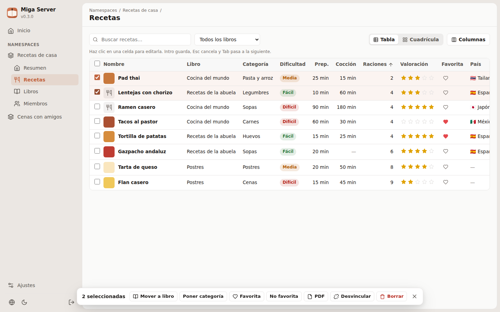This screenshot has height=312, width=500.
Task: Click heart icon for Flan casero
Action: (445, 182)
